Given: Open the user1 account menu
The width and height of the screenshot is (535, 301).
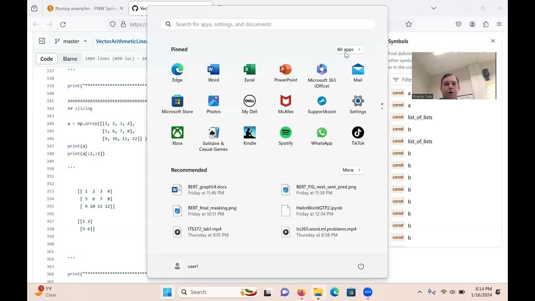Looking at the screenshot, I should (186, 266).
